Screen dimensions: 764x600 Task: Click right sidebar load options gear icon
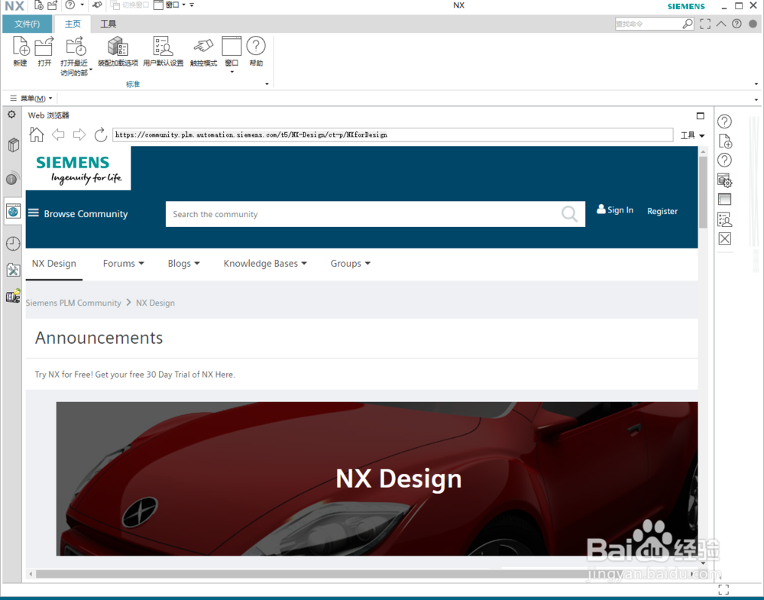click(724, 180)
